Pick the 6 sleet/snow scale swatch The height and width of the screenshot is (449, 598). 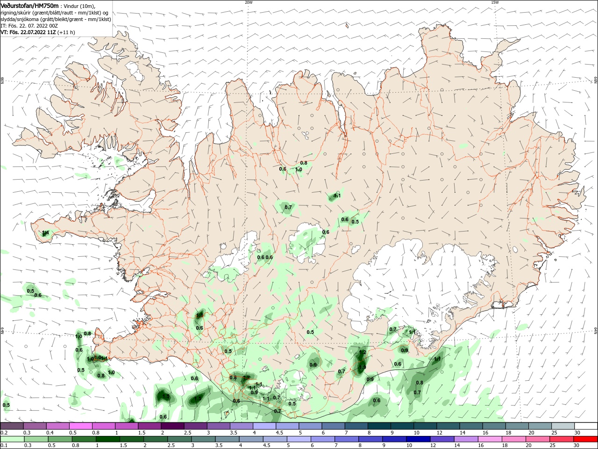(333, 426)
